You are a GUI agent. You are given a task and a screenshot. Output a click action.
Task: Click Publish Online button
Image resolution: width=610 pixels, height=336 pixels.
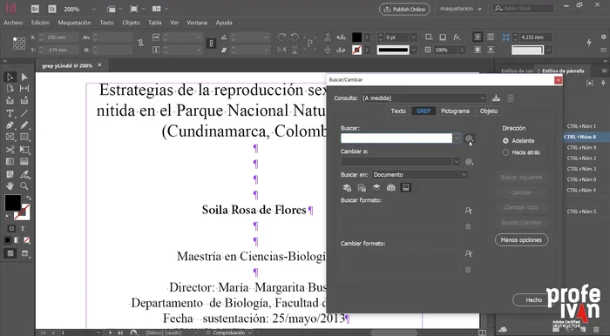(404, 9)
